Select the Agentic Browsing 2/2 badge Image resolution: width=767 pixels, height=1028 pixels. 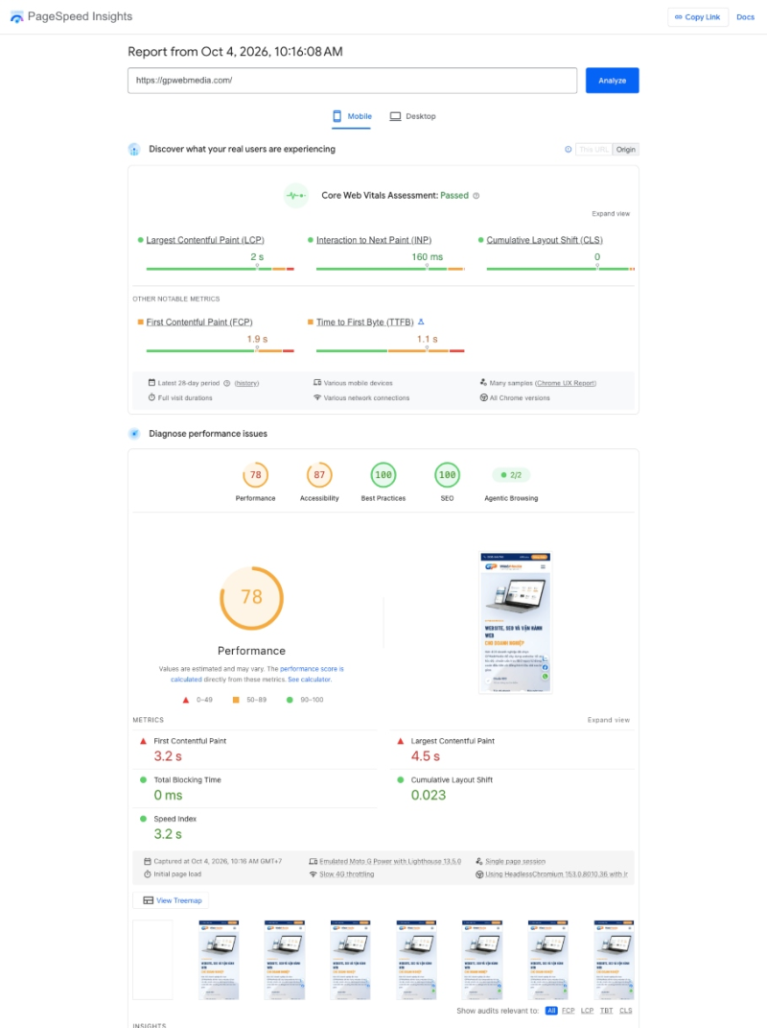coord(511,475)
